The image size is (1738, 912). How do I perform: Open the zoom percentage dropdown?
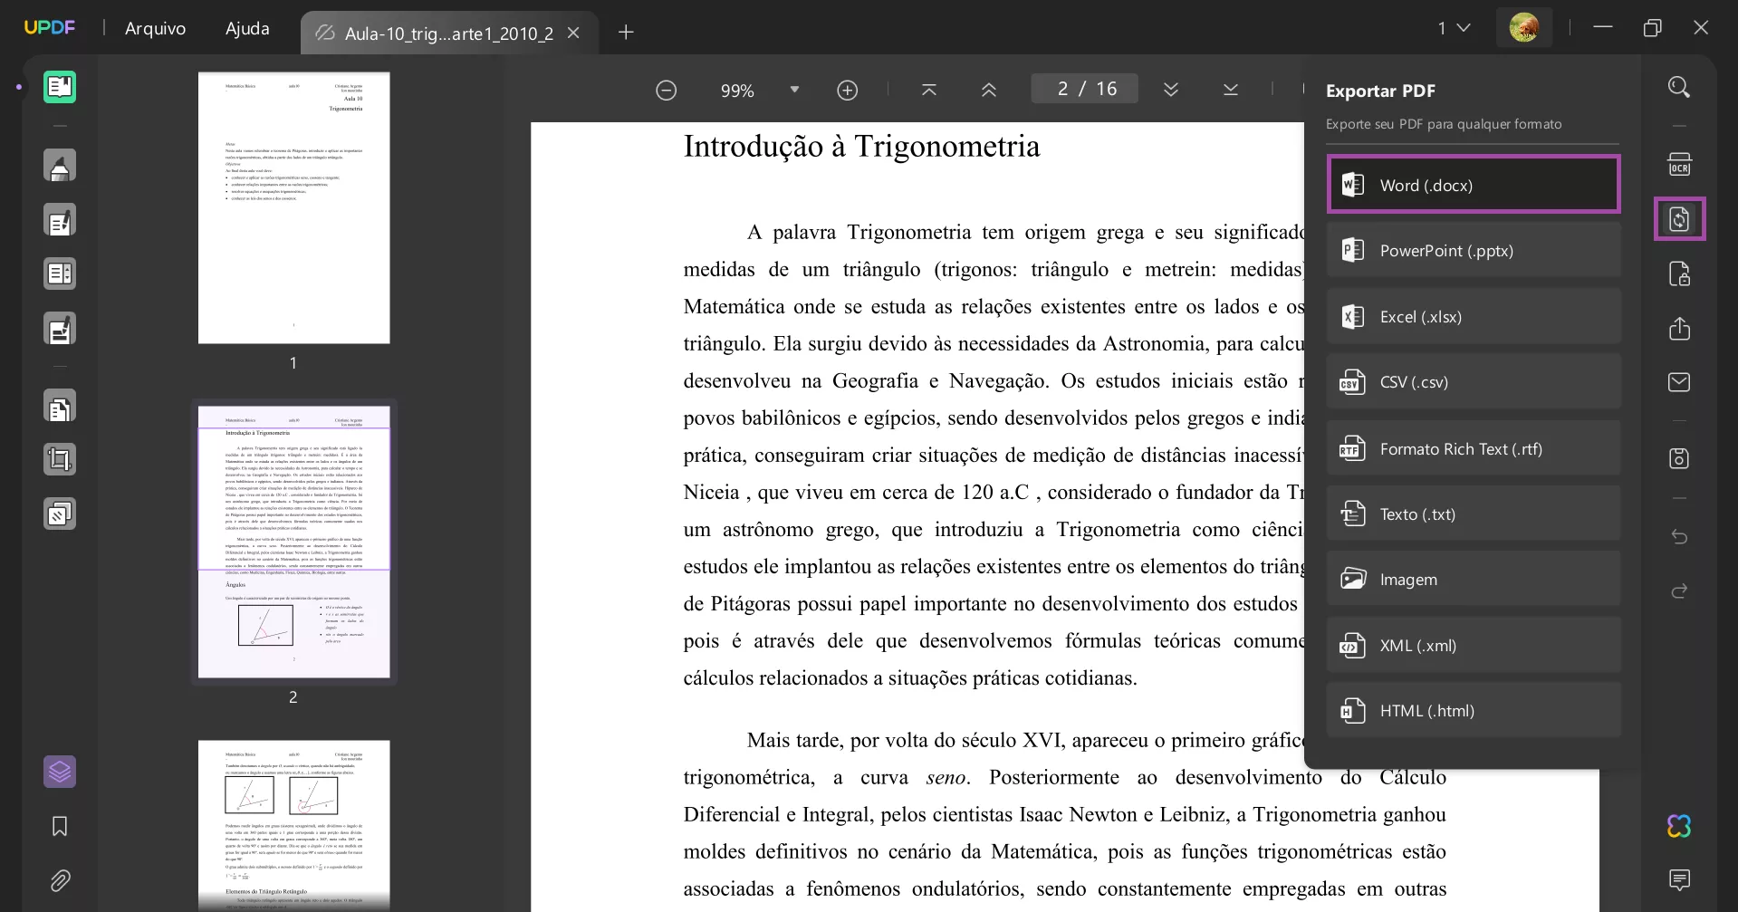[x=795, y=90]
